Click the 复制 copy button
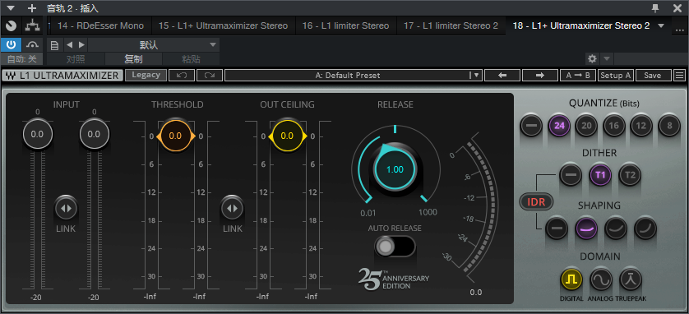This screenshot has width=689, height=314. coord(133,59)
